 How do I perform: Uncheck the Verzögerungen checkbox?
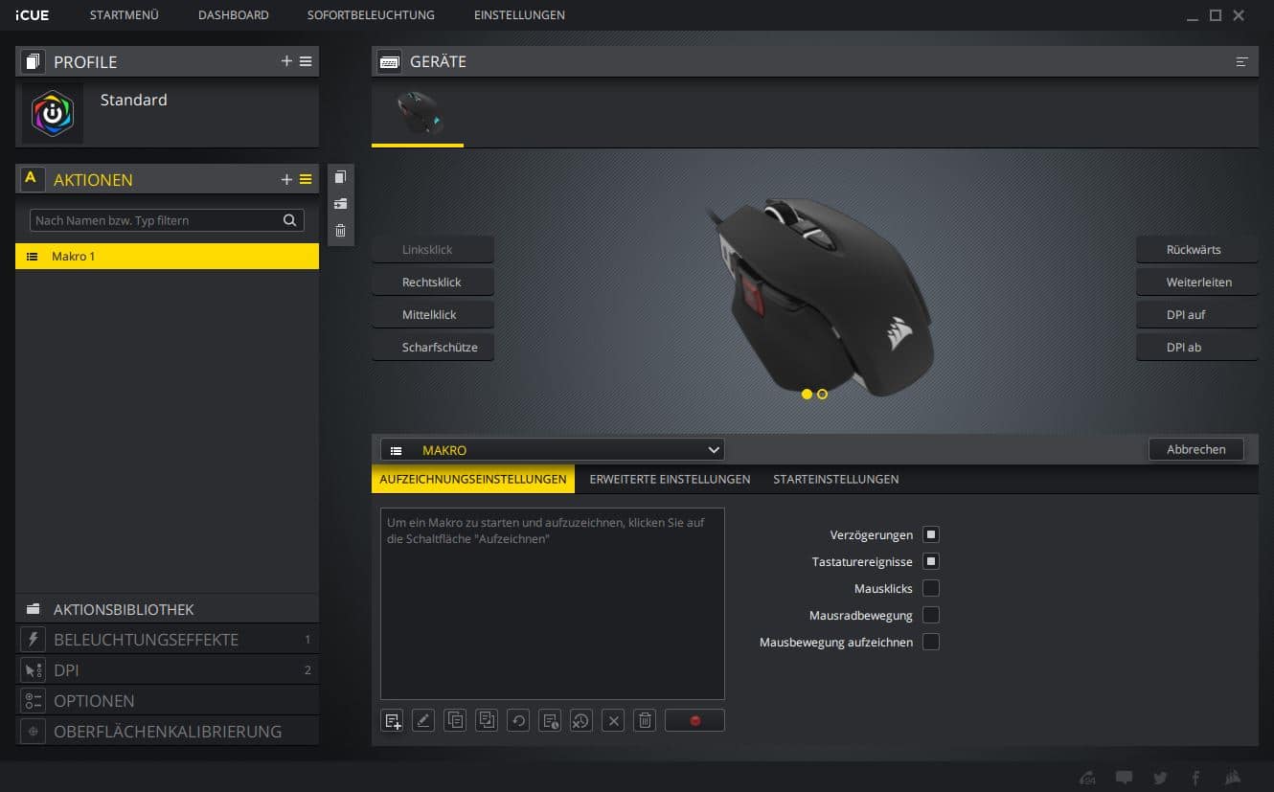click(930, 534)
